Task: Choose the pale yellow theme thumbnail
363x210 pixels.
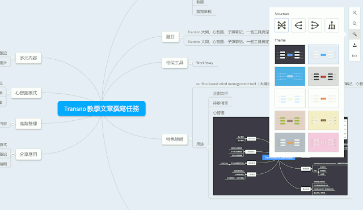Action: tap(323, 120)
